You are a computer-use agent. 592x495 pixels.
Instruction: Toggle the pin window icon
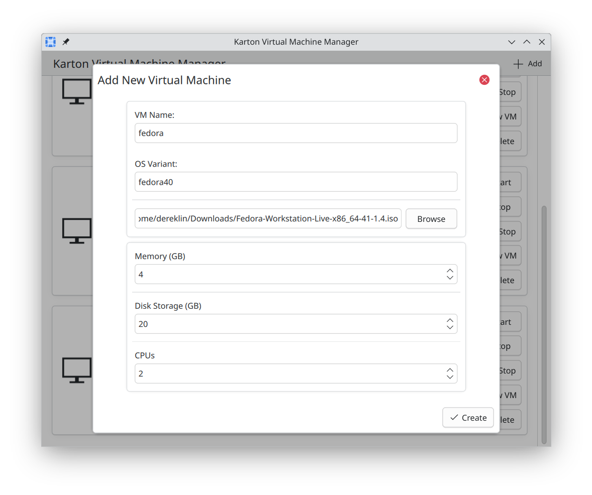[x=66, y=42]
